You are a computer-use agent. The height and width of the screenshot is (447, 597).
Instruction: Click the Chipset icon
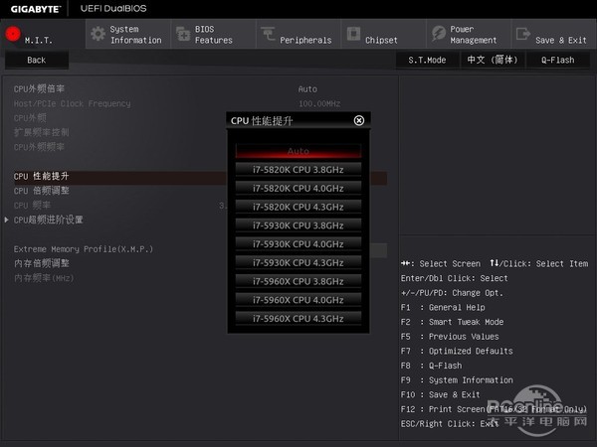click(353, 34)
